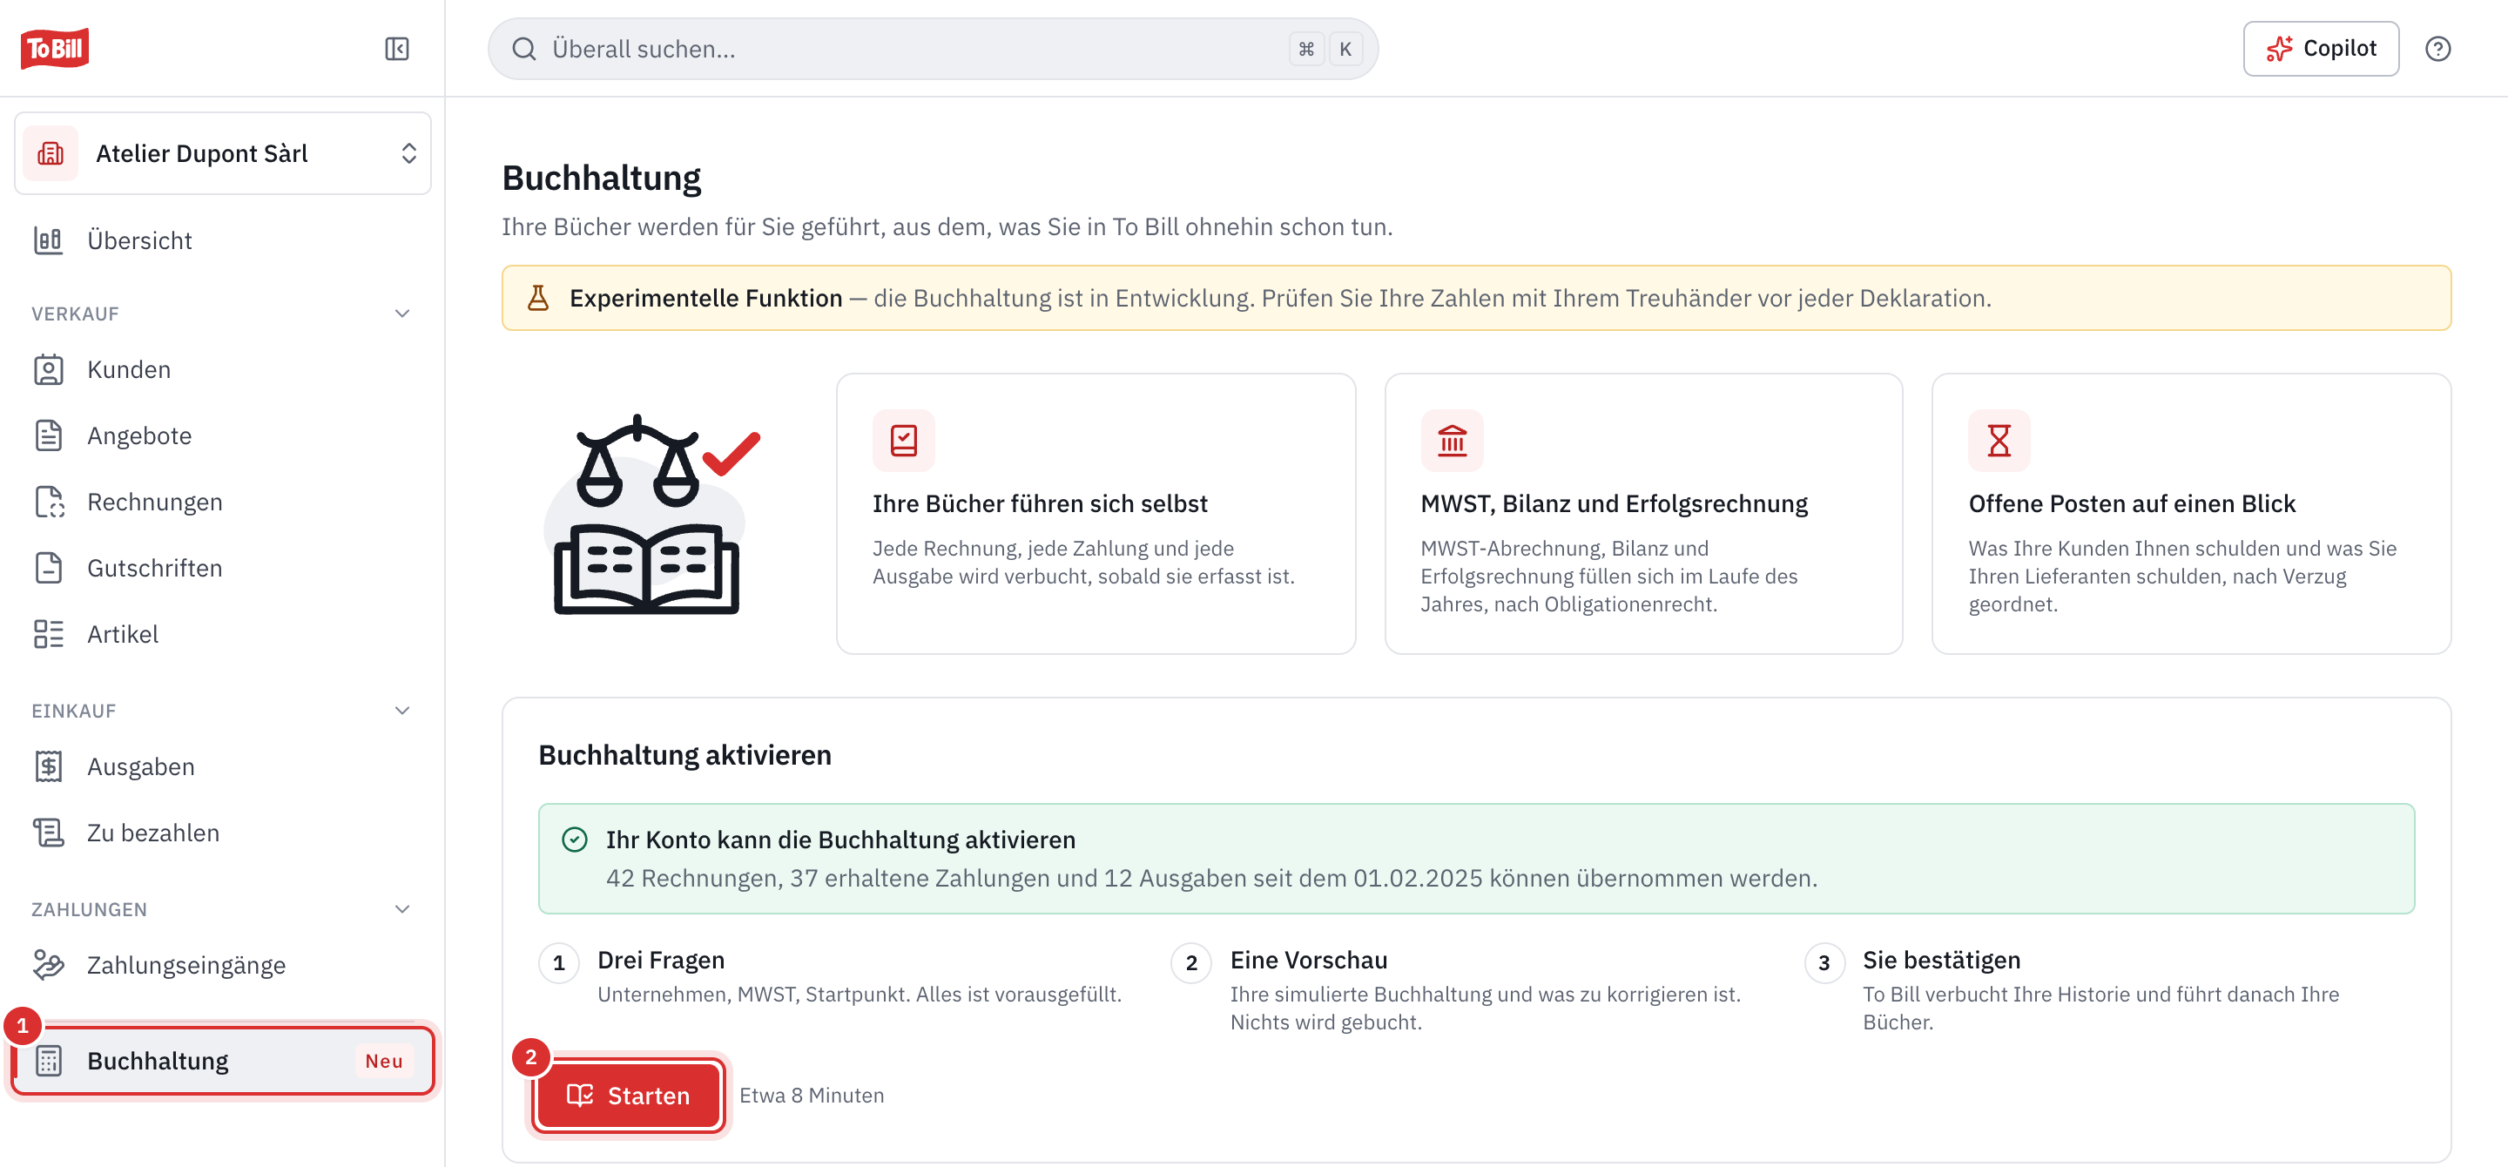Focus the Überall suchen search field
Image resolution: width=2508 pixels, height=1167 pixels.
932,49
